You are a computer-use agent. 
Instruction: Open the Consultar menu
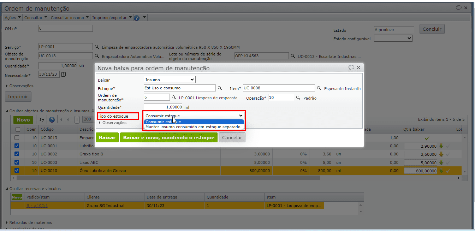point(36,18)
